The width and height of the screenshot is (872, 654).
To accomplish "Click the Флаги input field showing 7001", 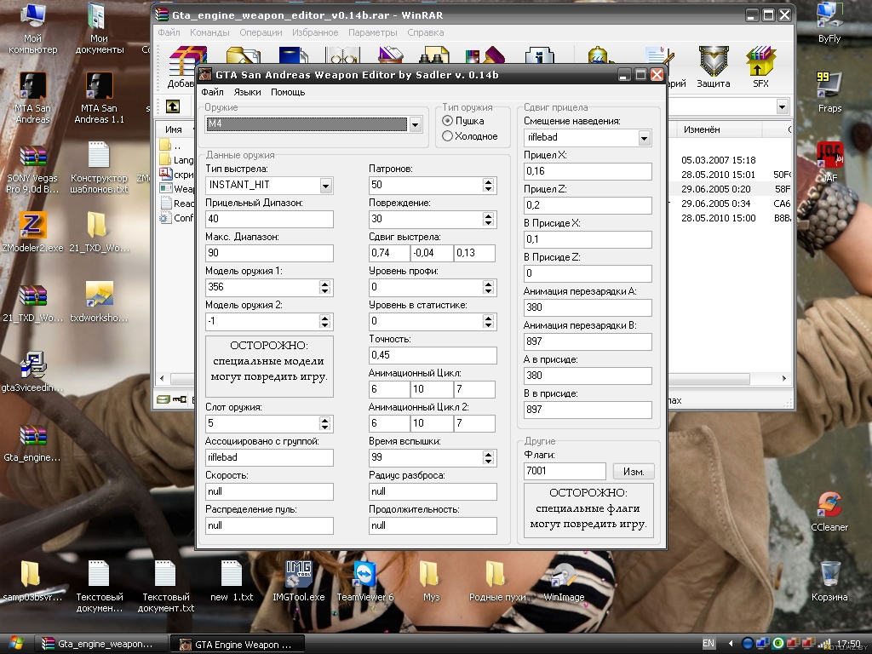I will [x=565, y=471].
